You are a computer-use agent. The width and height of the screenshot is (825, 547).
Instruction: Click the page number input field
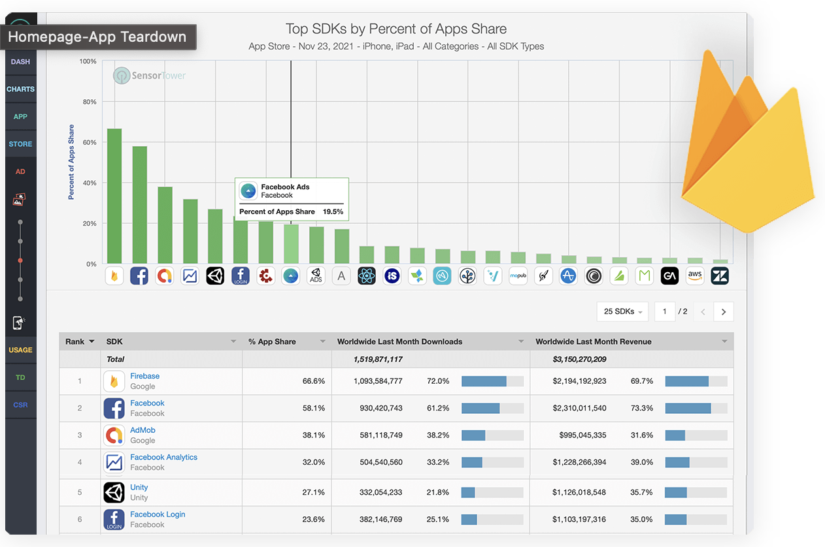click(x=665, y=311)
